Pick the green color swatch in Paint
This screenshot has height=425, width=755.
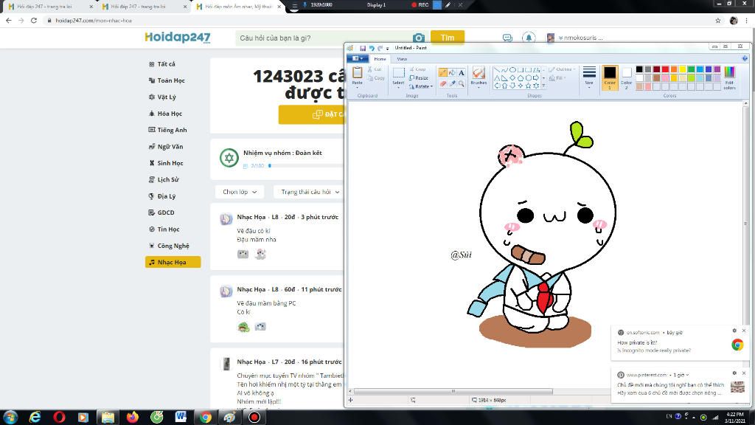tap(692, 69)
